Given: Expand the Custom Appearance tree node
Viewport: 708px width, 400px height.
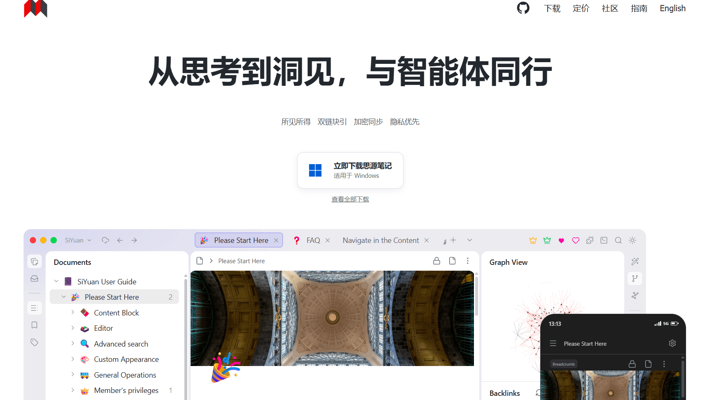Looking at the screenshot, I should point(72,359).
